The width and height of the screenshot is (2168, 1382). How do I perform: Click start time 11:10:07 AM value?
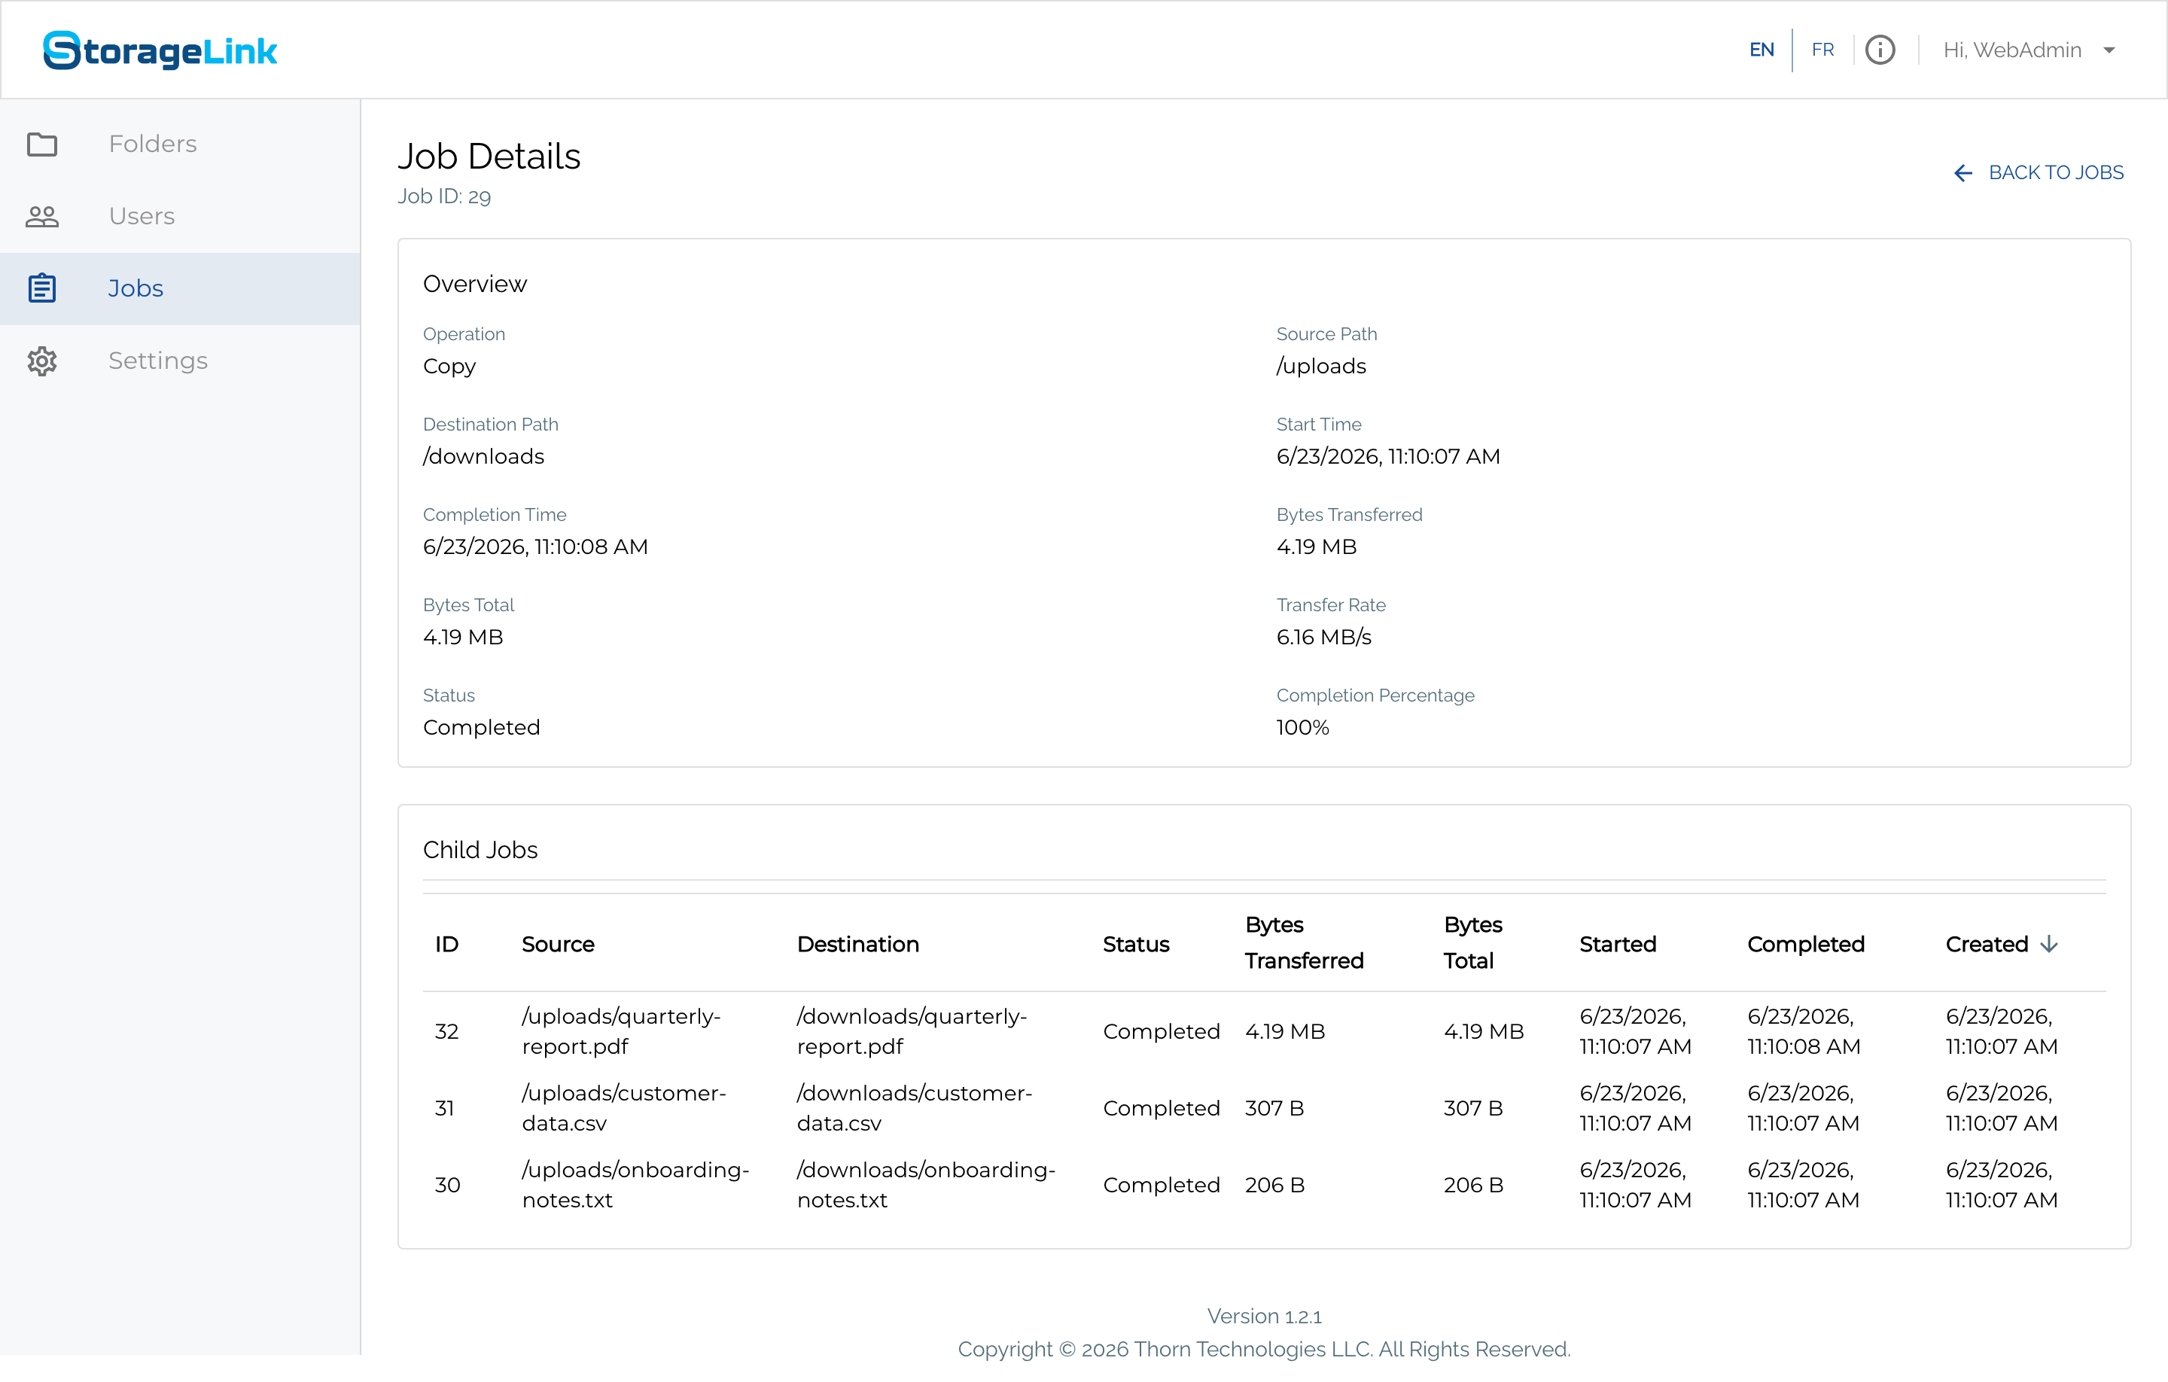[1387, 455]
